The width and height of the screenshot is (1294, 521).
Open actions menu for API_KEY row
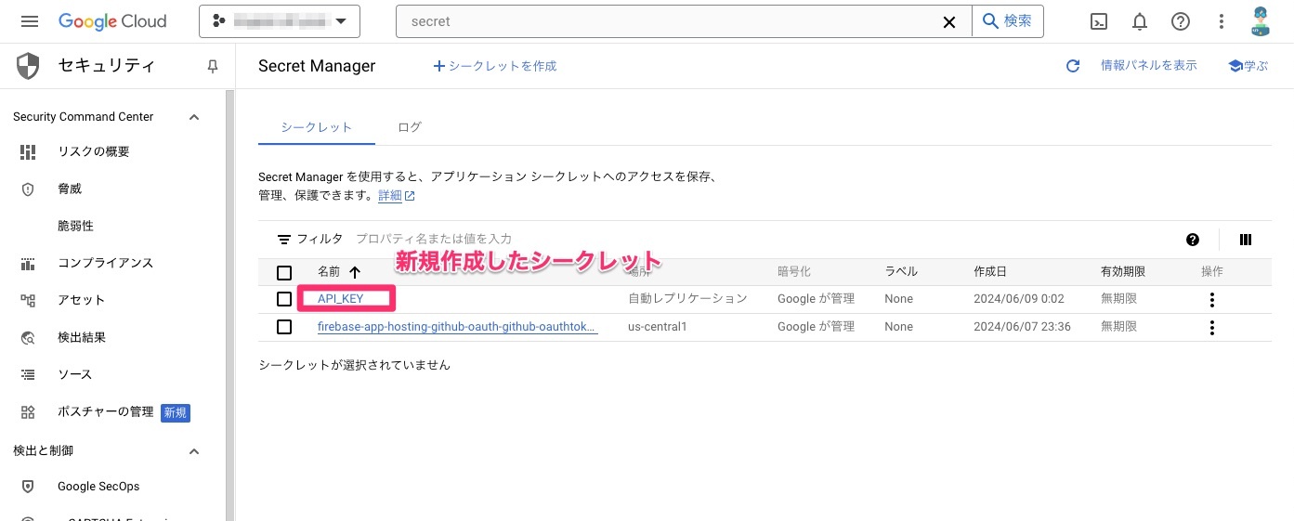coord(1212,299)
